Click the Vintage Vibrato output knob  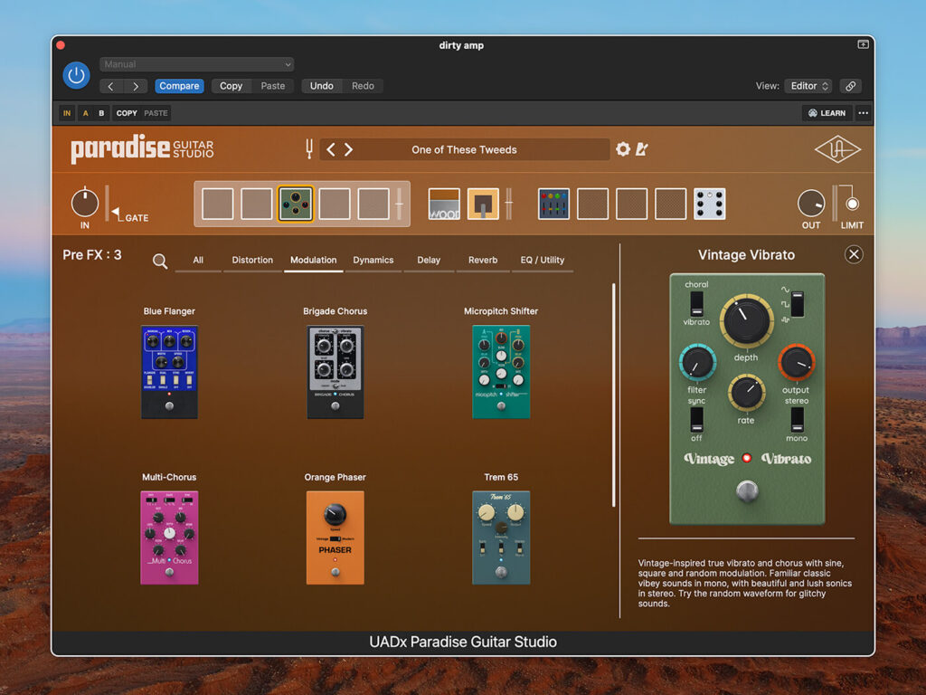click(796, 362)
